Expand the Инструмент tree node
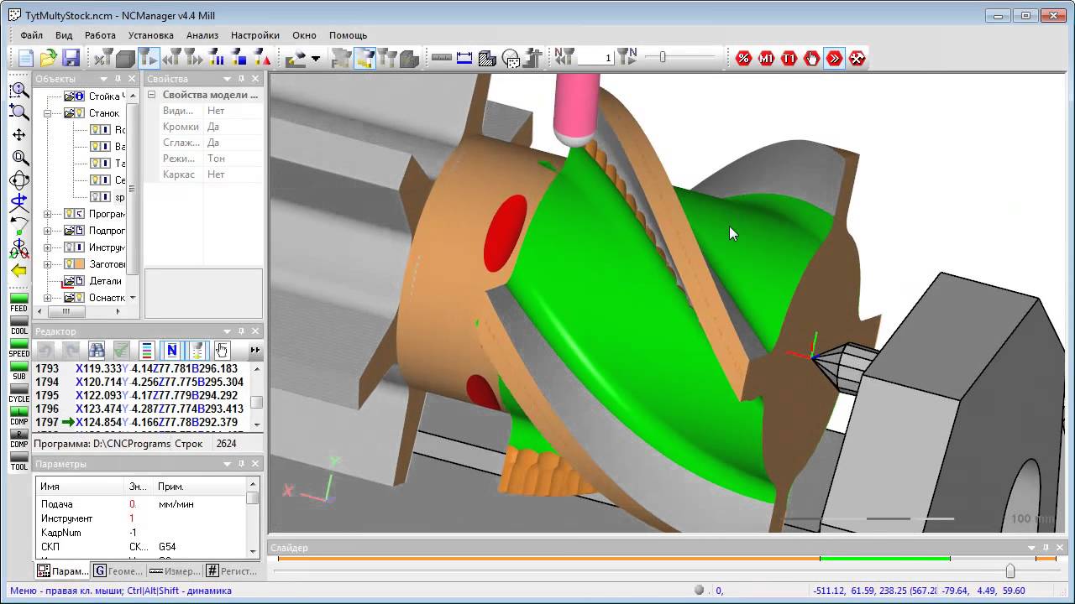Viewport: 1075px width, 604px height. click(x=48, y=247)
